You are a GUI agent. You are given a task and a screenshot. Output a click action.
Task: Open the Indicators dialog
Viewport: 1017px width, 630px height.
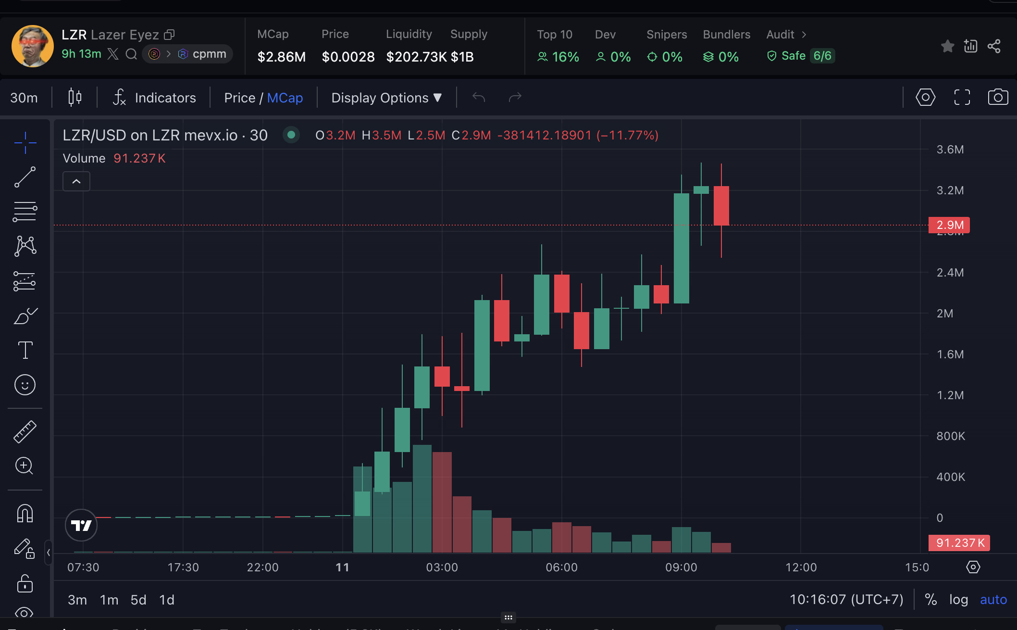(x=154, y=98)
